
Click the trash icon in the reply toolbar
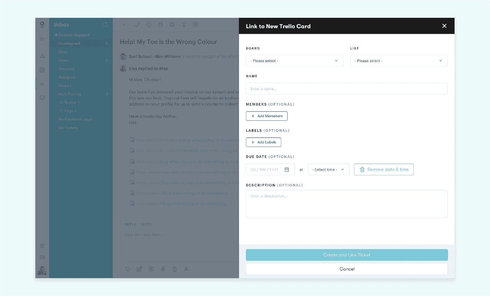(175, 269)
